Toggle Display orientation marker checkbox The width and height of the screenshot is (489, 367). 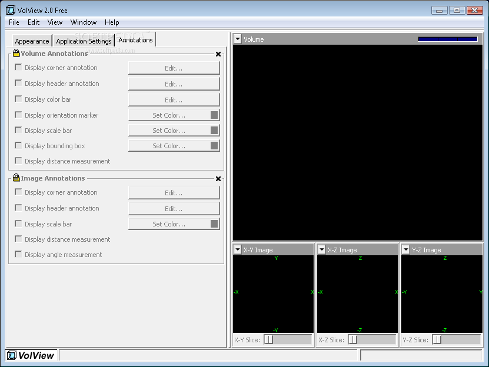18,115
